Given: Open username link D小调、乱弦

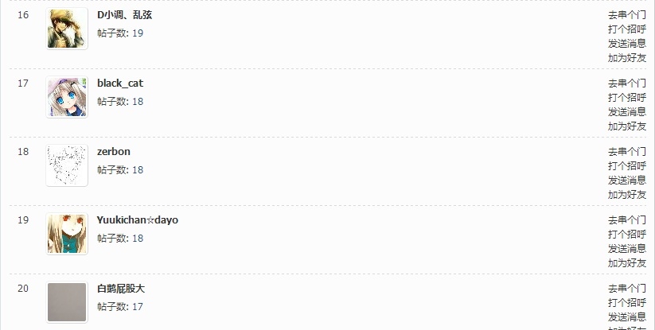Looking at the screenshot, I should [x=124, y=15].
